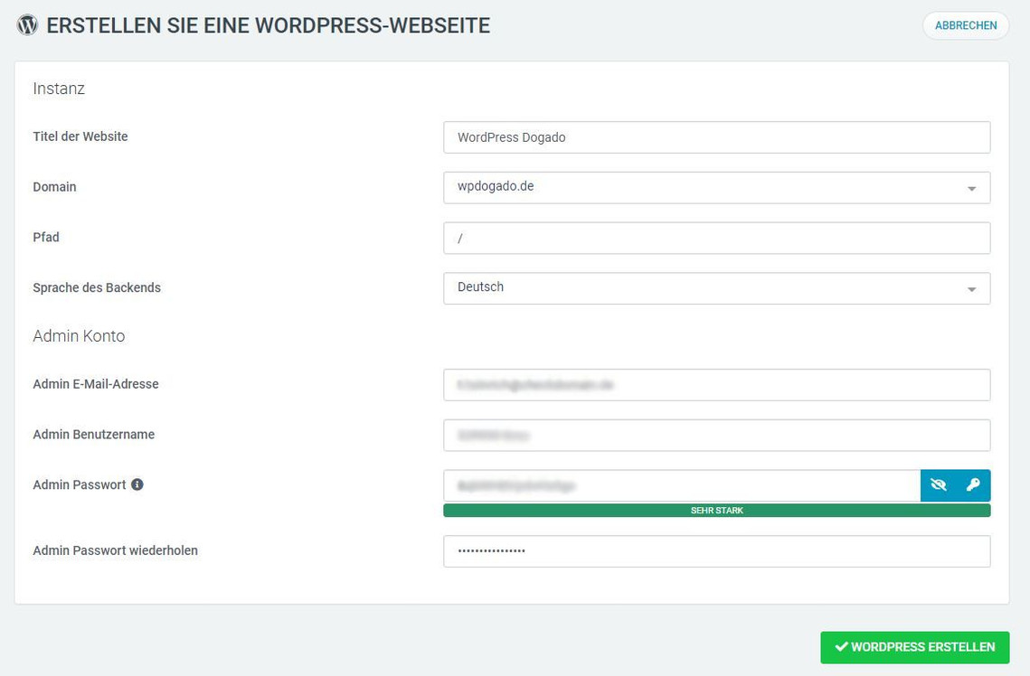Click the WordPress erstellen button
This screenshot has width=1030, height=676.
tap(914, 647)
